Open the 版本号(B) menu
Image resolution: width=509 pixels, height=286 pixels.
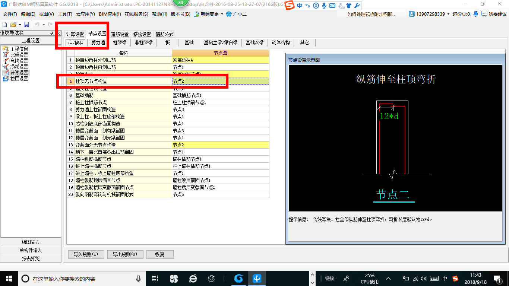coord(180,14)
